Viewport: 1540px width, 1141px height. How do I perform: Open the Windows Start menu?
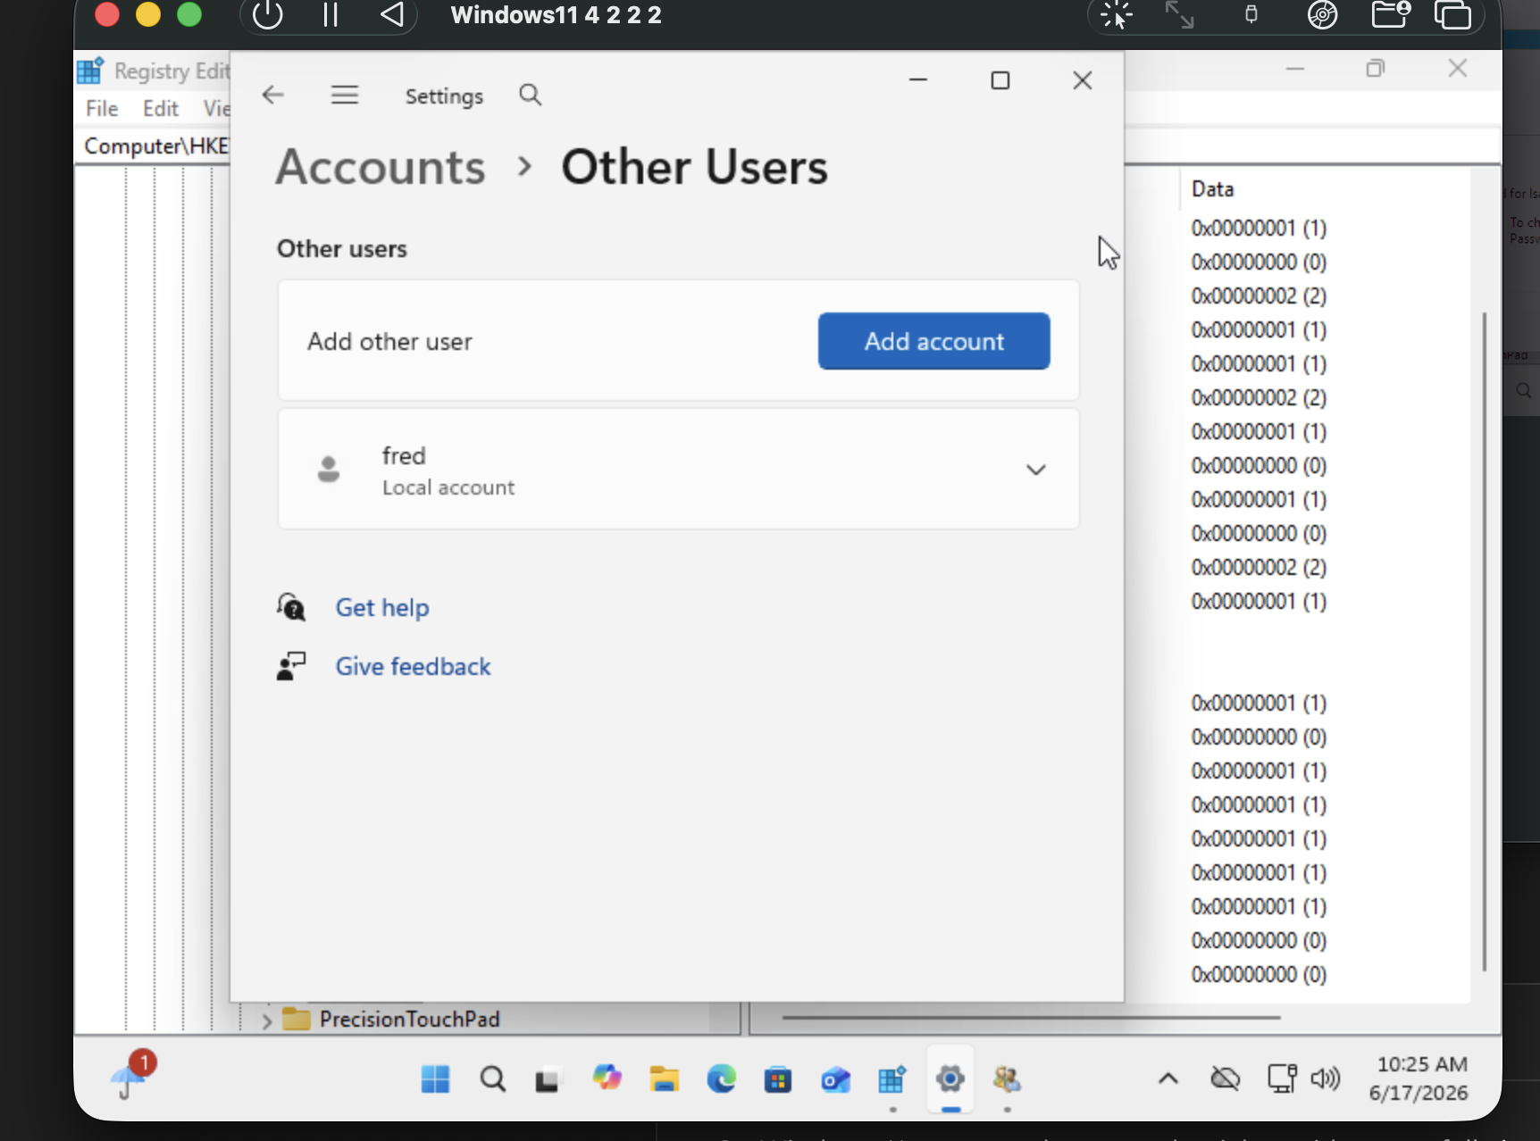click(436, 1079)
